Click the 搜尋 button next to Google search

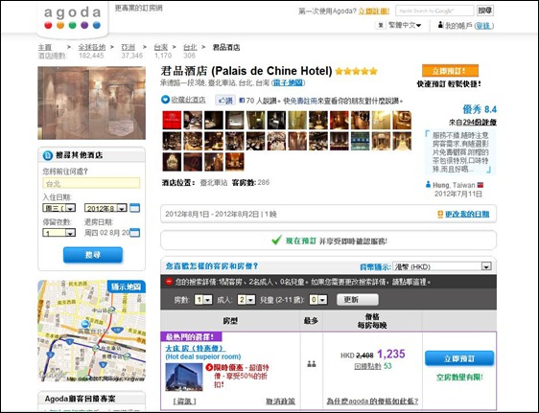pos(485,11)
